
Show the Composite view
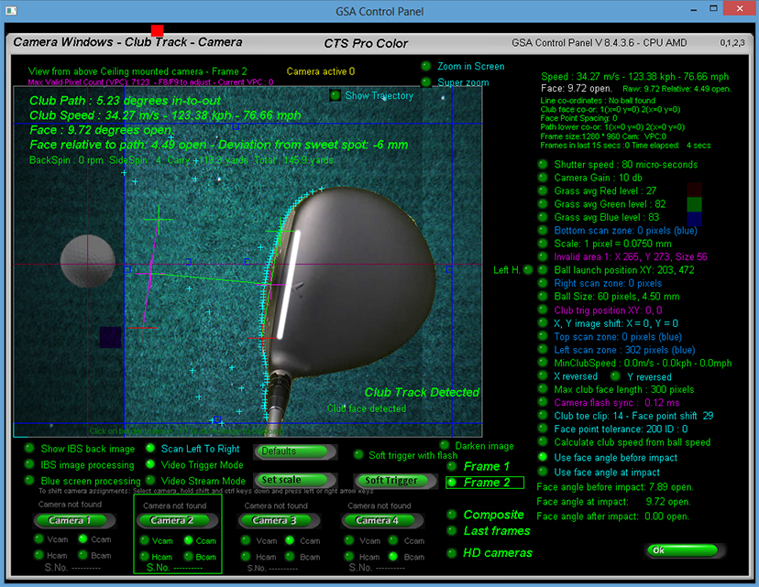point(452,515)
